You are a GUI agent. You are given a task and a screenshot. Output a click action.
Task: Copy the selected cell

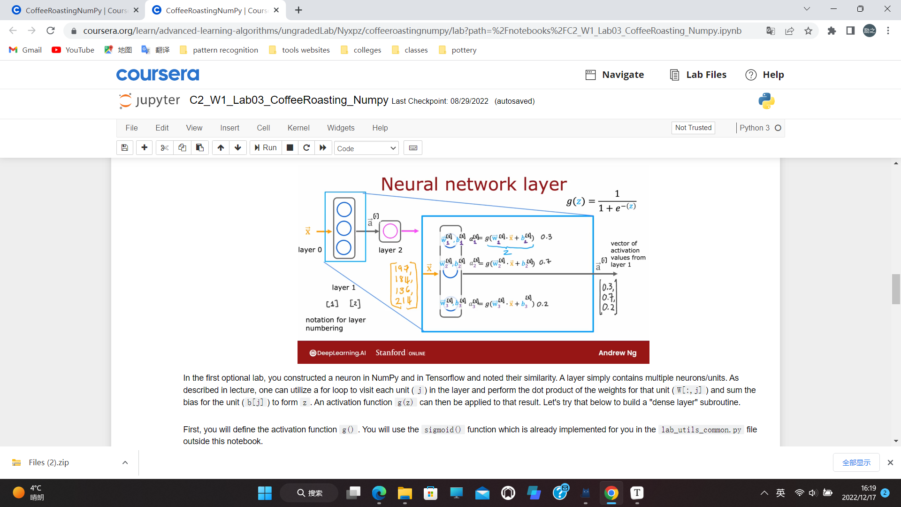click(x=182, y=147)
